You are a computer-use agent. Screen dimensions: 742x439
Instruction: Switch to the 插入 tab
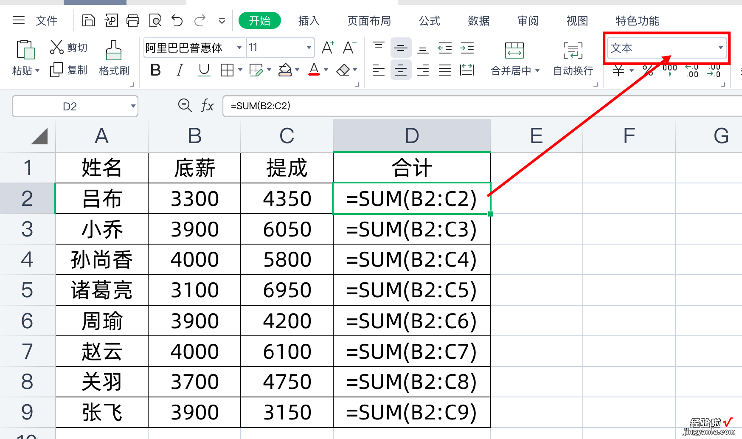point(309,20)
